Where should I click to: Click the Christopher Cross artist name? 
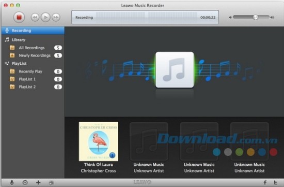(98, 171)
